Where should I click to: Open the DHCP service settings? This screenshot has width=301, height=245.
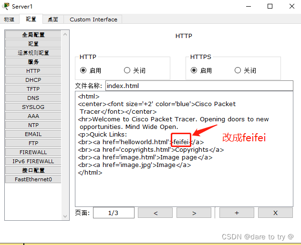(x=33, y=80)
